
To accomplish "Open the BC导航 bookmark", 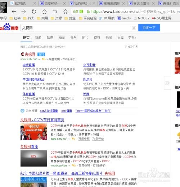I will click(107, 18).
